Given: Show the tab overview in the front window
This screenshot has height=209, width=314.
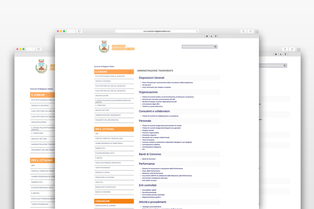Looking at the screenshot, I should 250,31.
